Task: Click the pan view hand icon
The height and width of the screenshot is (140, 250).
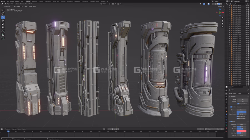Action: pos(222,21)
